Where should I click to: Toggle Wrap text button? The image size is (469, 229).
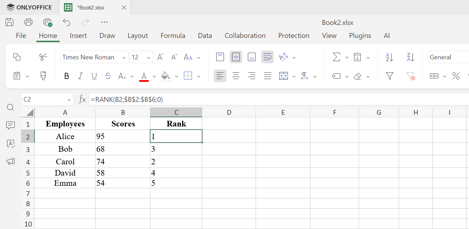pyautogui.click(x=267, y=57)
